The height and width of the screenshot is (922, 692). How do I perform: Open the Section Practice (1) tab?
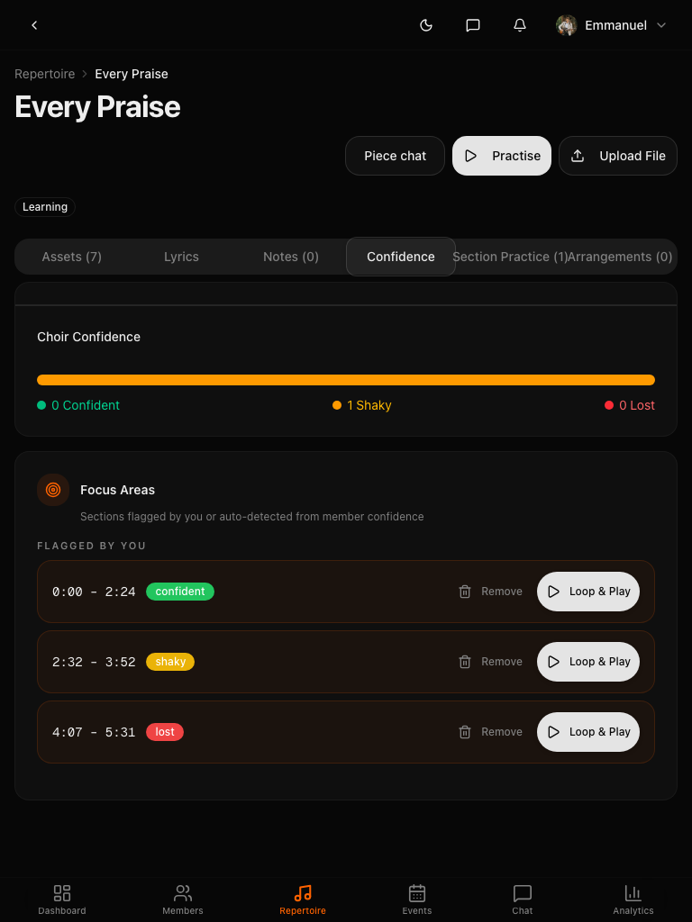pyautogui.click(x=509, y=257)
